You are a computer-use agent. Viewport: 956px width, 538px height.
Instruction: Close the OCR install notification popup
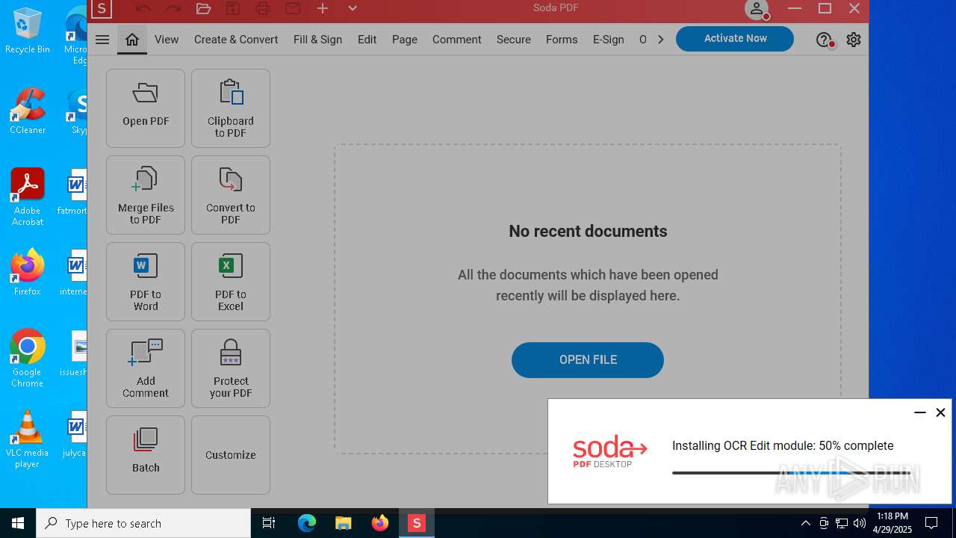940,412
